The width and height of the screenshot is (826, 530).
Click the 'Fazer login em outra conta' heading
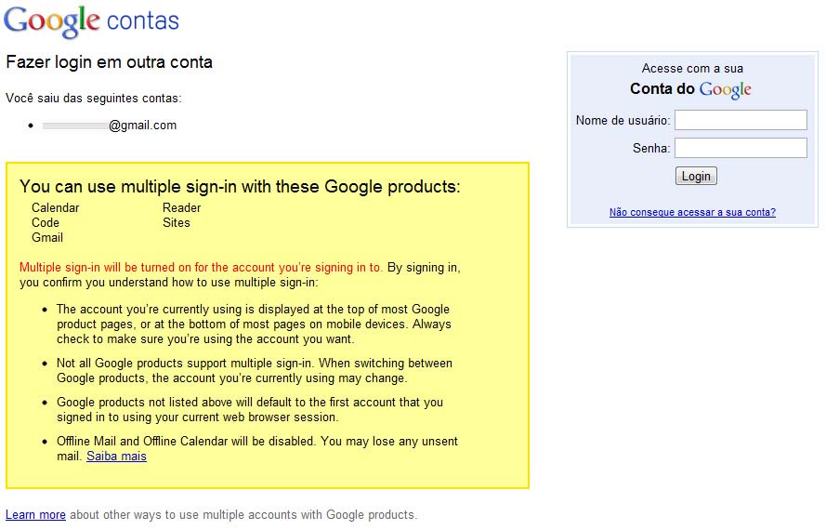click(109, 63)
